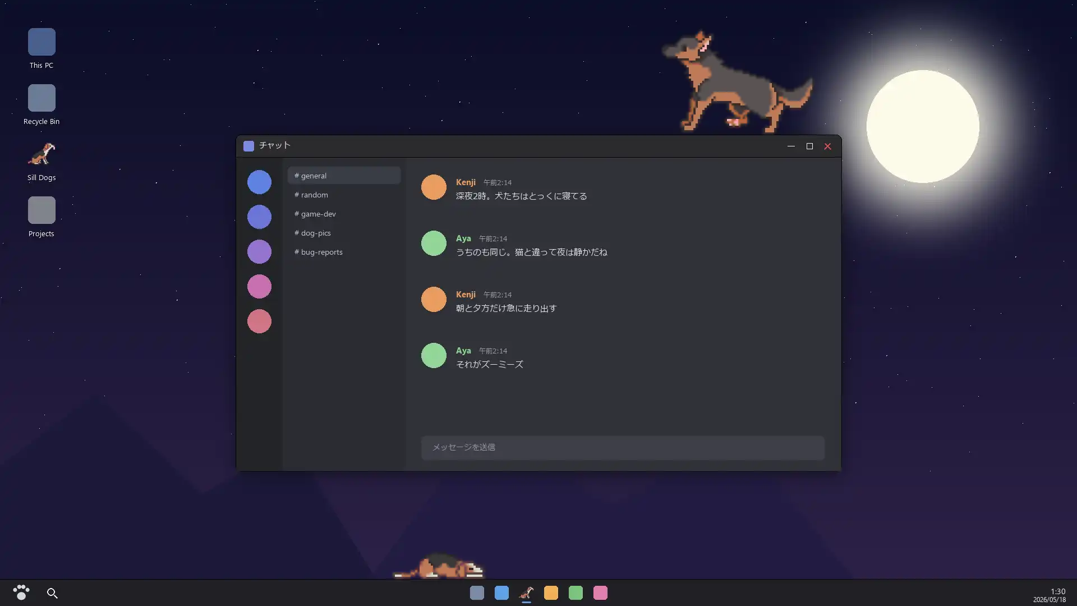Viewport: 1077px width, 606px height.
Task: Click the message text 深夜2時。犬たちはとっくに寝てる
Action: click(x=522, y=196)
